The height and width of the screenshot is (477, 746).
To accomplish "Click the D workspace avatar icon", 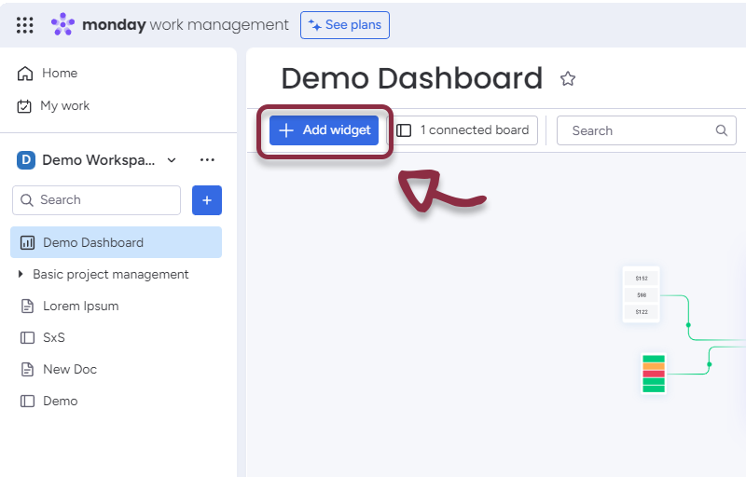I will point(26,160).
